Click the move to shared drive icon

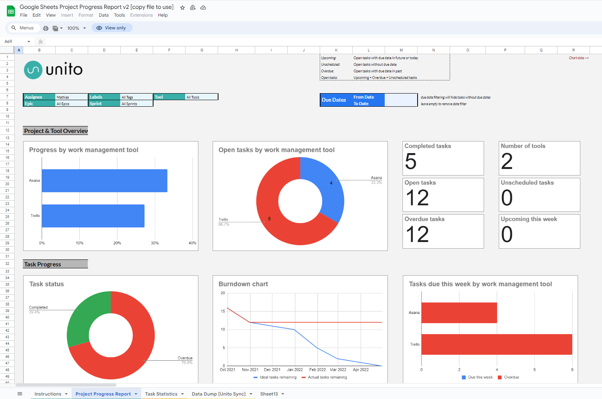coord(193,7)
